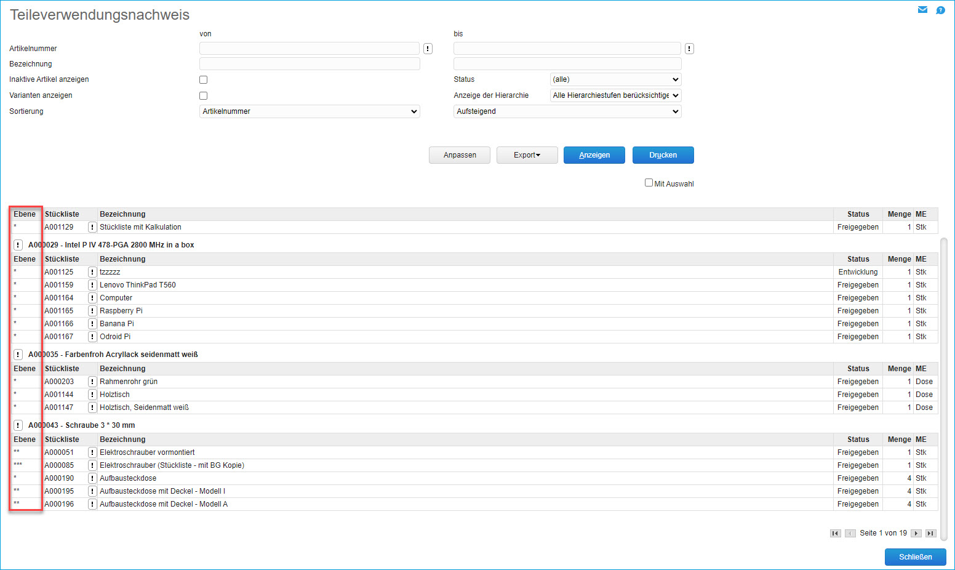Click lookup icon beside Artikelnummer bis field
The width and height of the screenshot is (955, 570).
click(689, 49)
